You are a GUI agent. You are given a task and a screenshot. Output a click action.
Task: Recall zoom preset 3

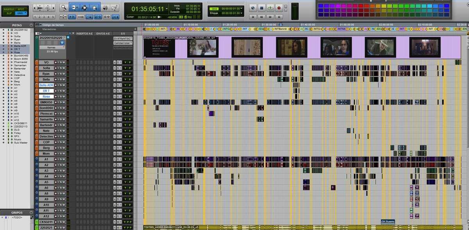[x=44, y=17]
